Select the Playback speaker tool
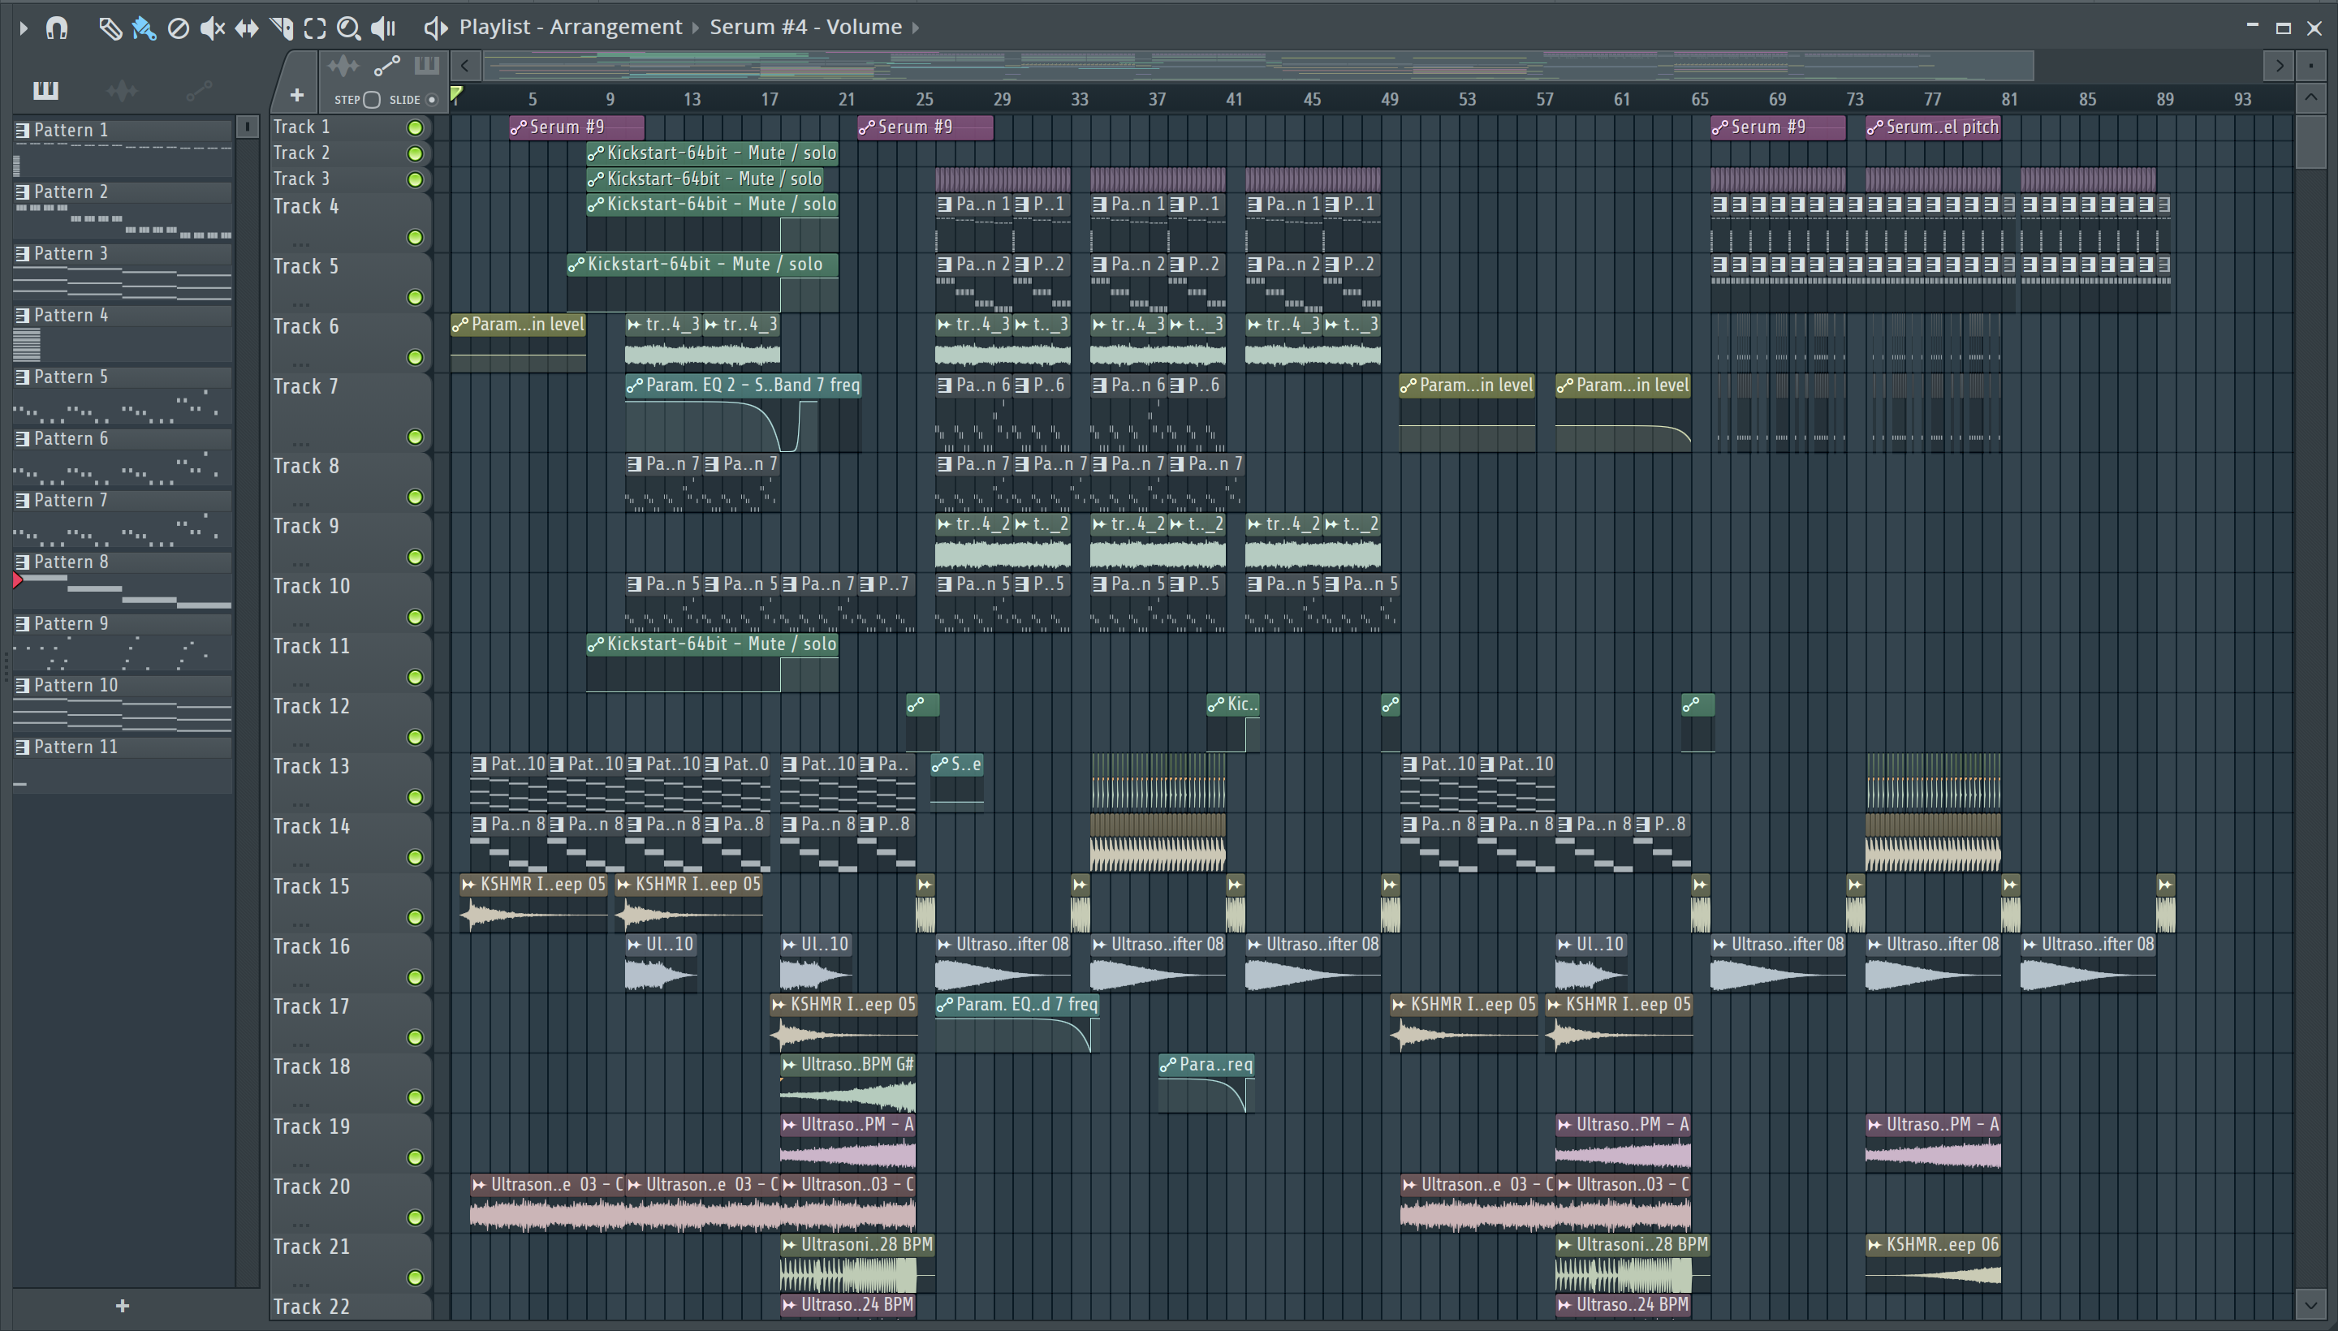The height and width of the screenshot is (1331, 2338). click(x=383, y=28)
